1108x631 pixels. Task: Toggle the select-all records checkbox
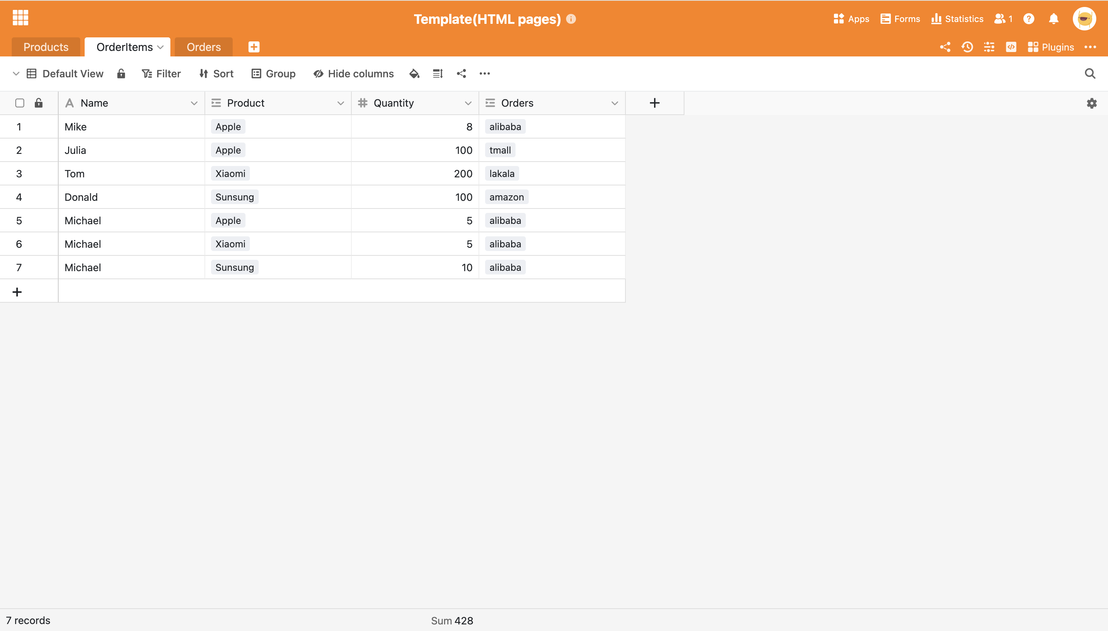(x=19, y=103)
